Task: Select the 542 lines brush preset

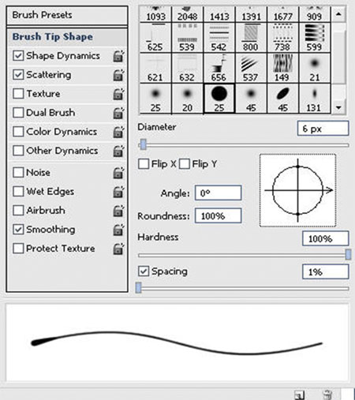Action: (x=219, y=37)
